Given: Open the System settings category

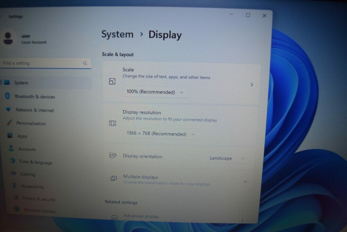Looking at the screenshot, I should click(46, 83).
